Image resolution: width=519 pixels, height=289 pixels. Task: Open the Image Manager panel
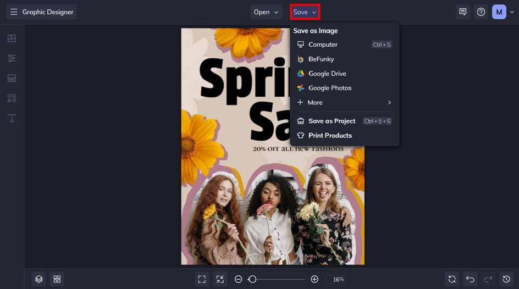(12, 38)
